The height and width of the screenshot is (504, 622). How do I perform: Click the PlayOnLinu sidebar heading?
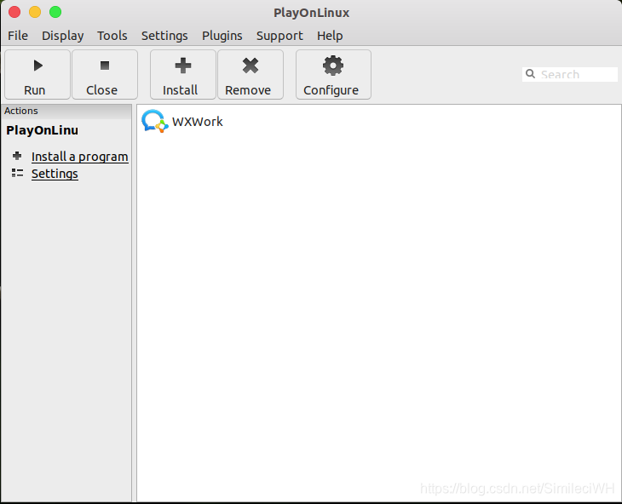(42, 130)
